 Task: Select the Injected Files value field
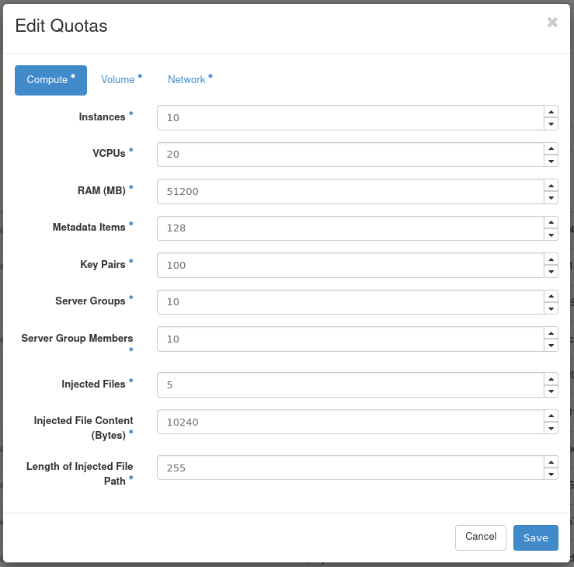[350, 384]
